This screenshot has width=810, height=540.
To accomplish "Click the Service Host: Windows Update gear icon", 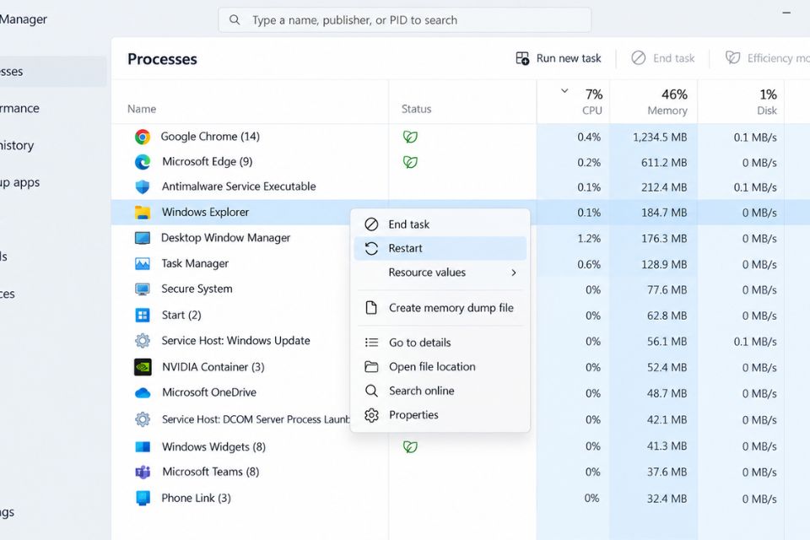I will click(x=143, y=341).
